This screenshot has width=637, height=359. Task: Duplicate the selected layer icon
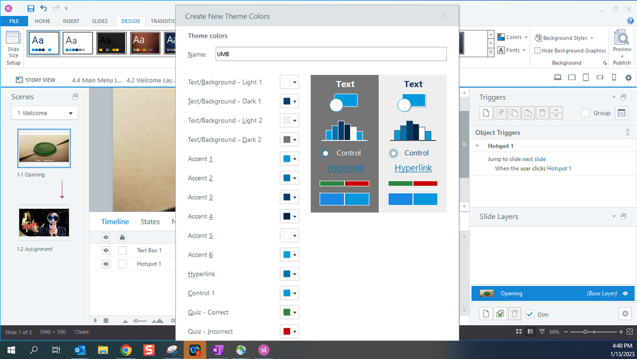coord(500,314)
